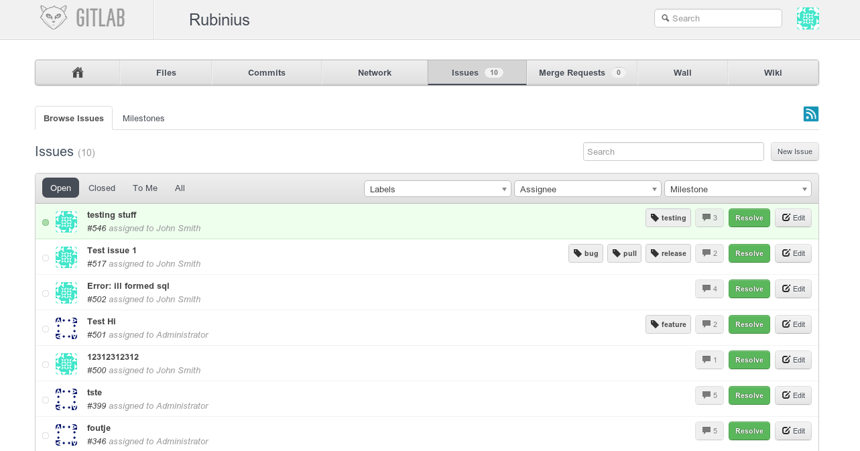The image size is (860, 451).
Task: Click the New Issue button
Action: pos(794,151)
